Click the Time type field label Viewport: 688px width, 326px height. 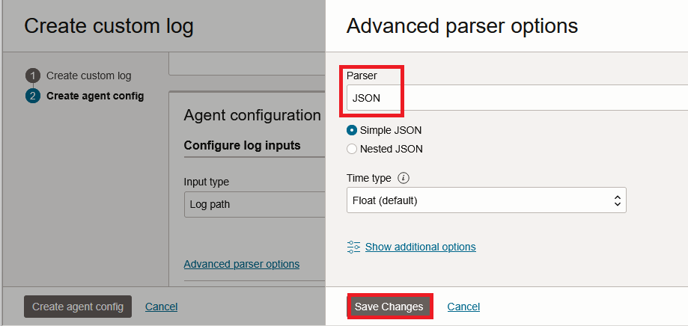pos(368,178)
